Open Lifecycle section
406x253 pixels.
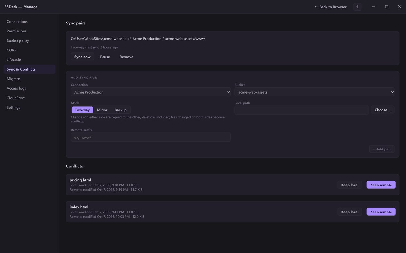point(29,59)
